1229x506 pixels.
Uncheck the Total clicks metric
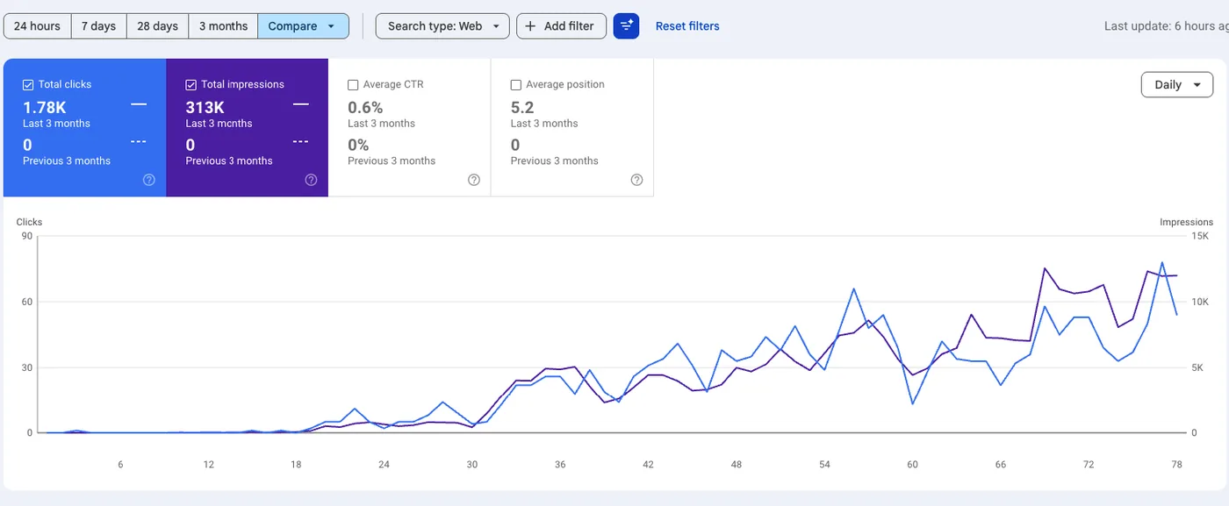(27, 84)
